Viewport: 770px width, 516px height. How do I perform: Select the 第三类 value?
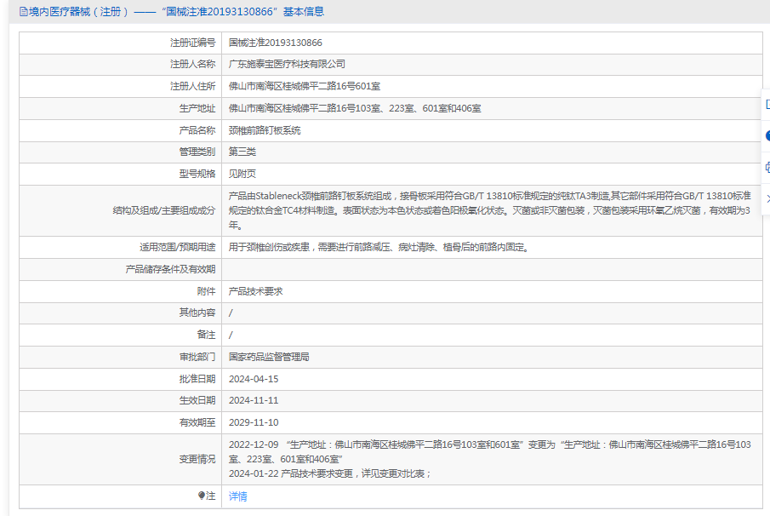tap(242, 152)
